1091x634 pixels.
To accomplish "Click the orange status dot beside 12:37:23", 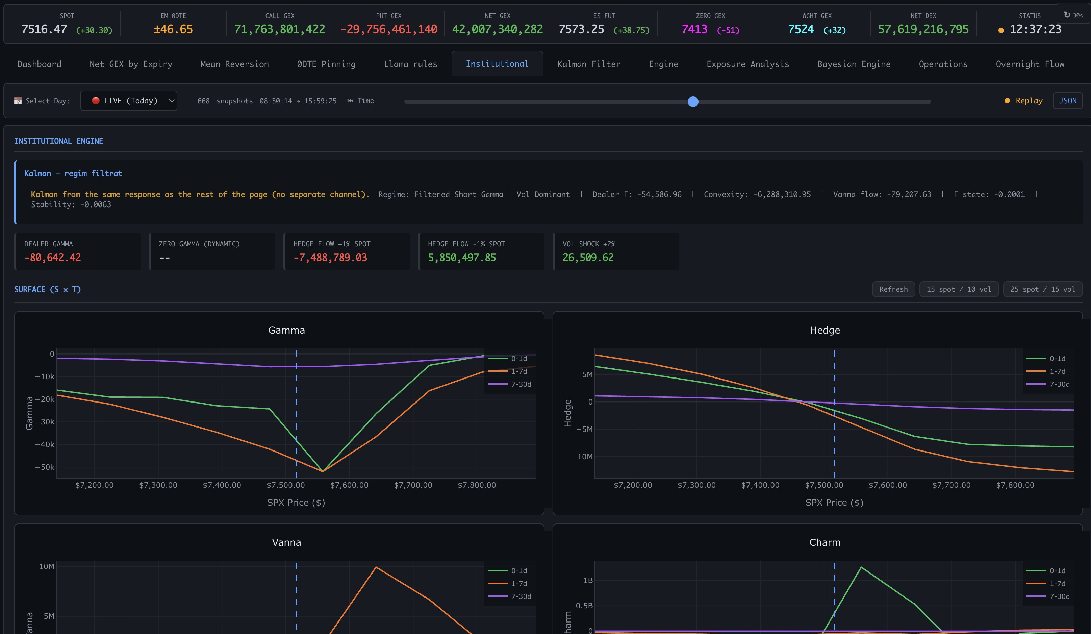I will 1001,30.
